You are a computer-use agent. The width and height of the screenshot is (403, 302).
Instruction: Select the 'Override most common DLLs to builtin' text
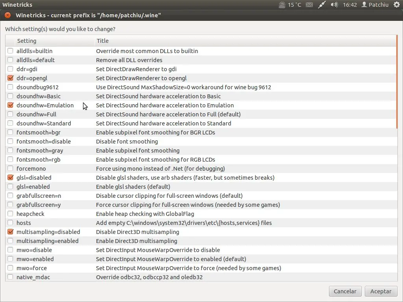pos(147,51)
